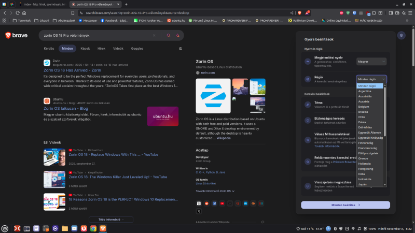Open the Extensions puzzle-piece menu

click(x=374, y=13)
